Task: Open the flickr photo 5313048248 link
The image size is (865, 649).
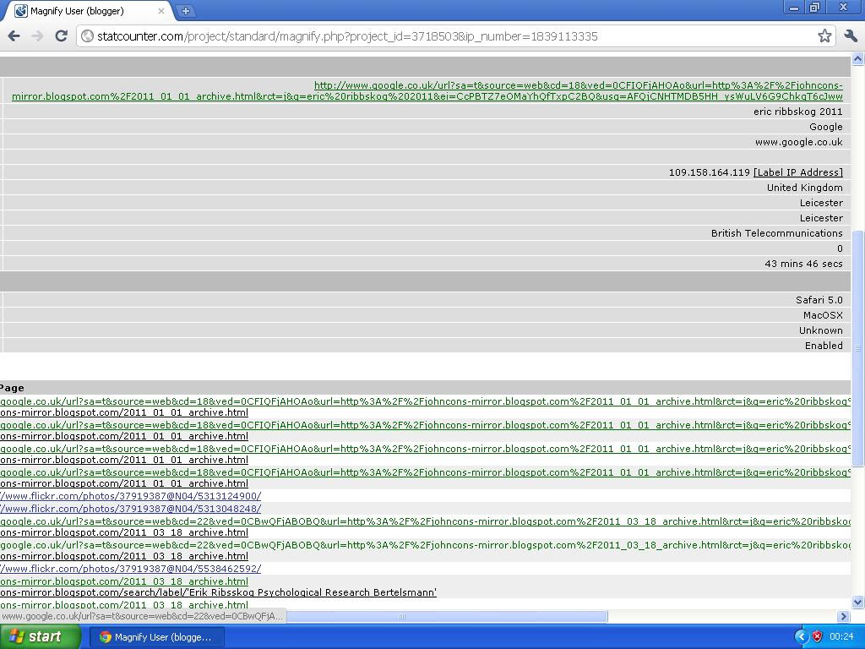Action: click(x=131, y=509)
